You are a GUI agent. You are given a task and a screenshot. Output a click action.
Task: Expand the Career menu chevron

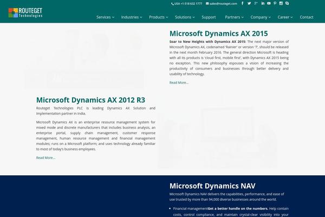(x=291, y=17)
